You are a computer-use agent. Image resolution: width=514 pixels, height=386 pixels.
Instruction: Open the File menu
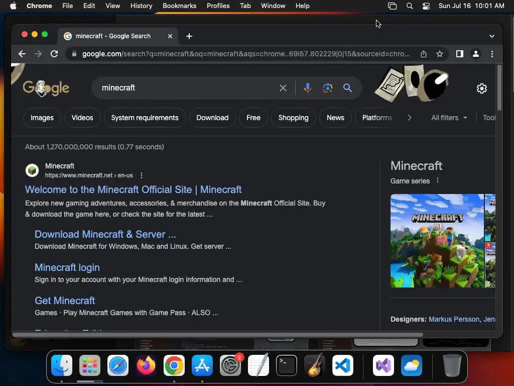[x=68, y=6]
